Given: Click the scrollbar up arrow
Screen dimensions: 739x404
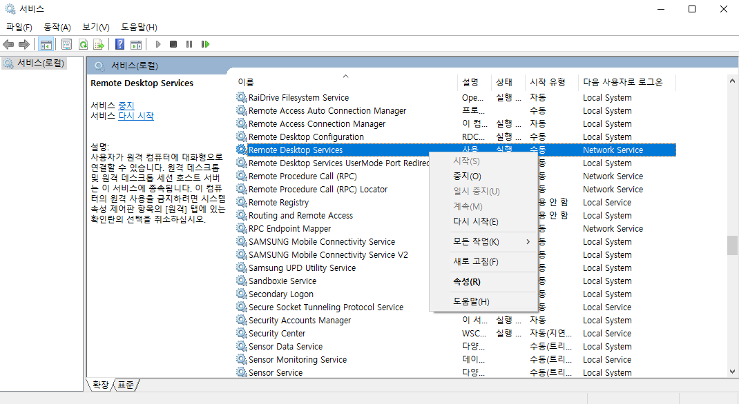Looking at the screenshot, I should (x=732, y=81).
